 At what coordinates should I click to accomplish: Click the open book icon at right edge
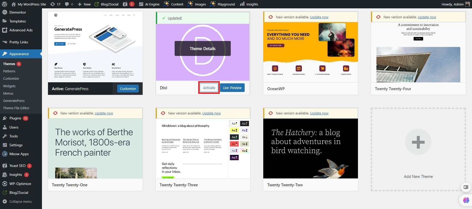point(466,187)
